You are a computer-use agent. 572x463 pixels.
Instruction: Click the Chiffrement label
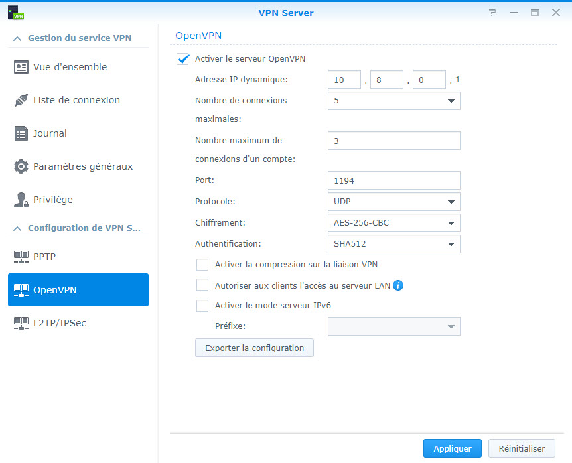tap(220, 223)
